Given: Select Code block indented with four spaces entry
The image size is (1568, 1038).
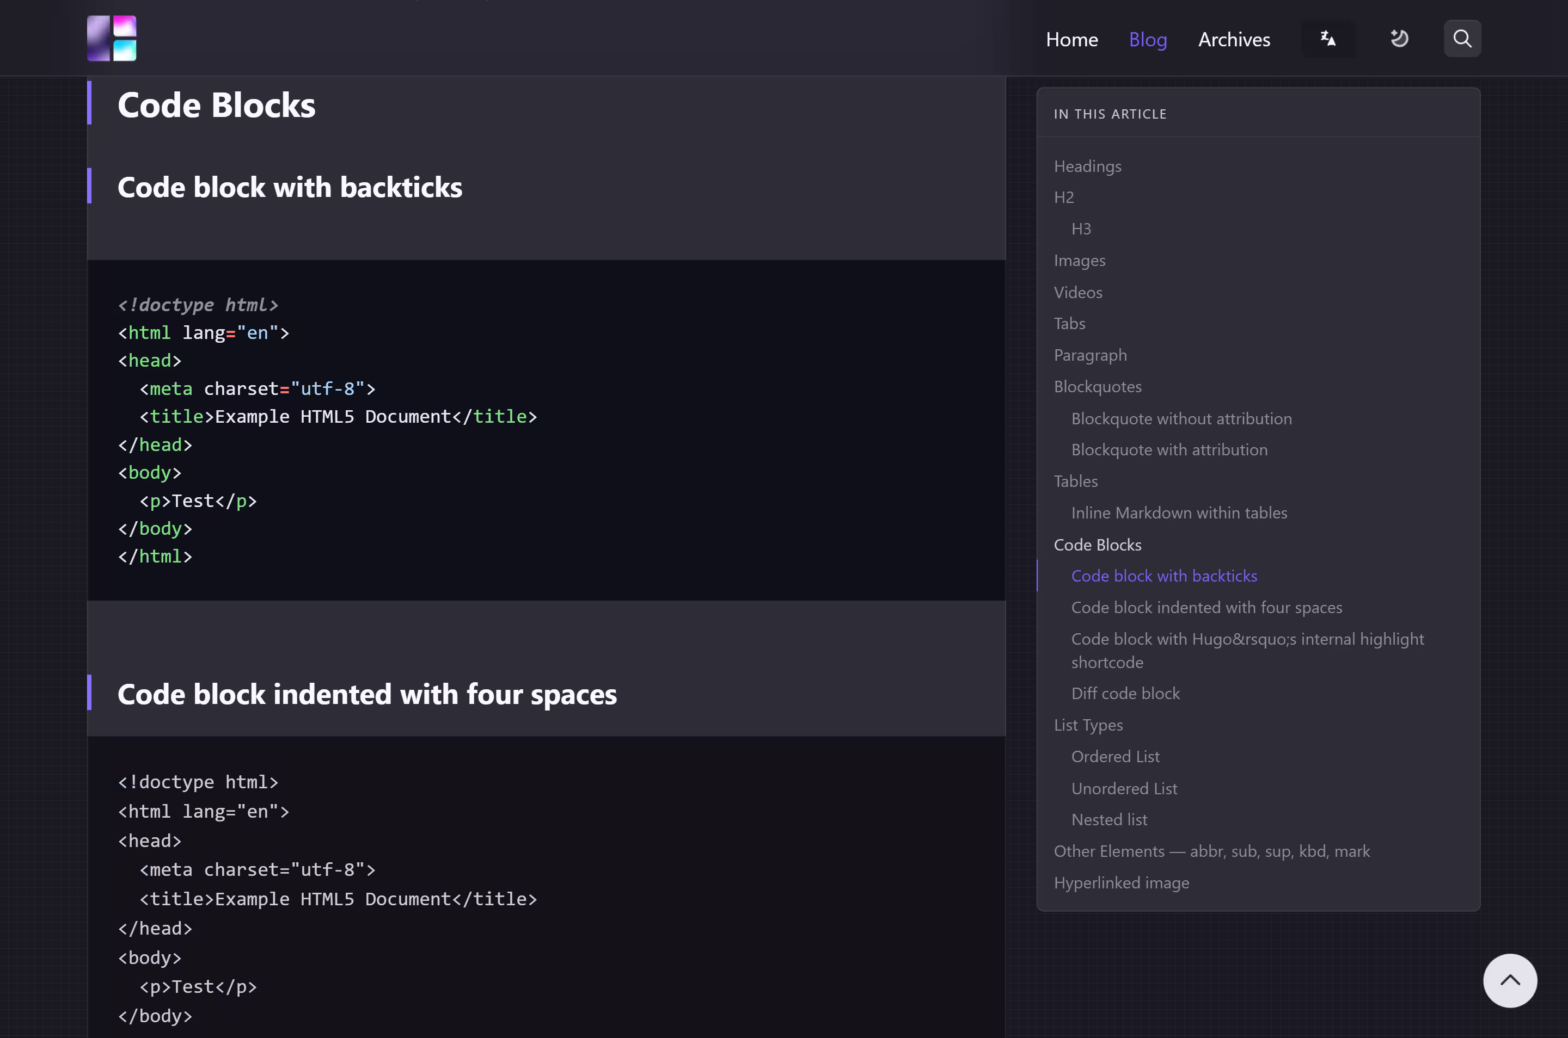Looking at the screenshot, I should tap(1206, 607).
